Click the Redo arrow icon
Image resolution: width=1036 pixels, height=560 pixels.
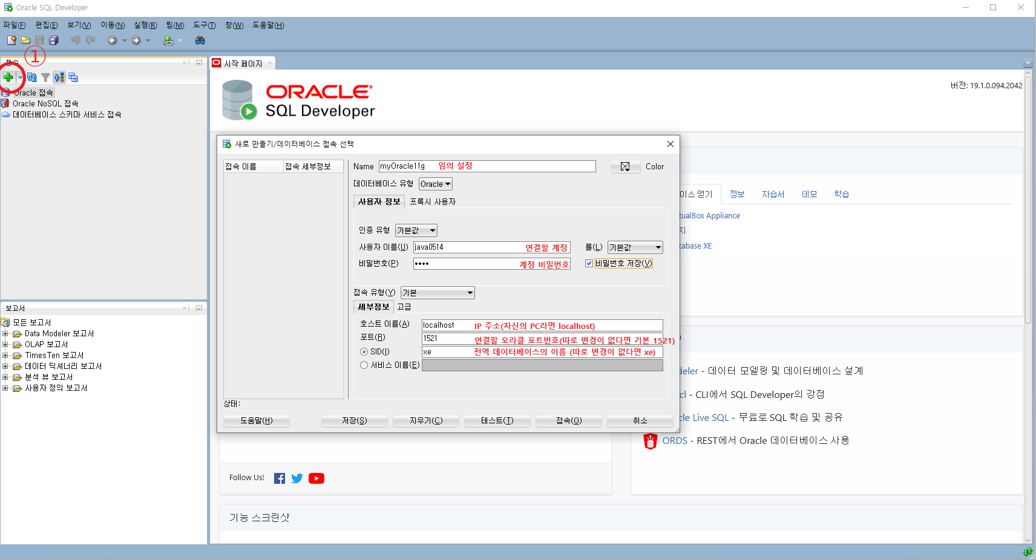tap(90, 41)
